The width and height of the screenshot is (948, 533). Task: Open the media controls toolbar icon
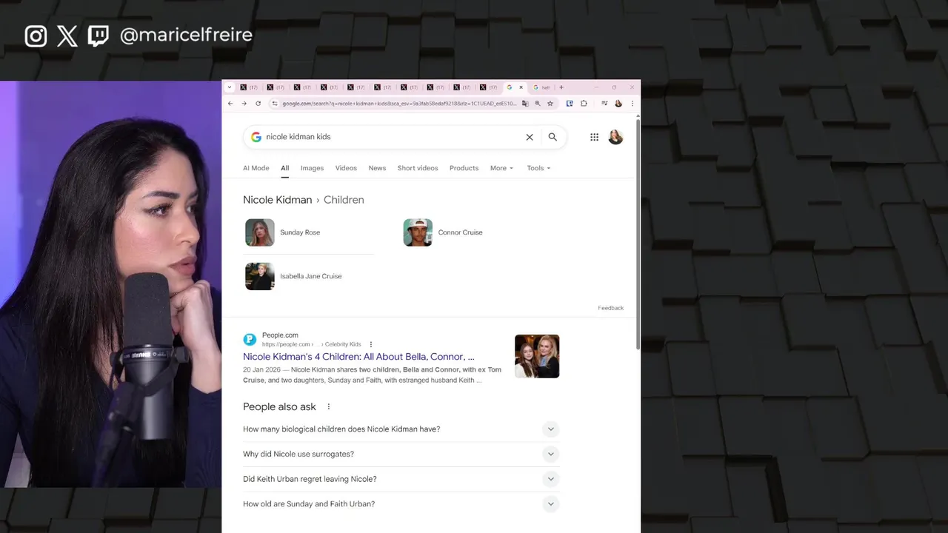(604, 104)
